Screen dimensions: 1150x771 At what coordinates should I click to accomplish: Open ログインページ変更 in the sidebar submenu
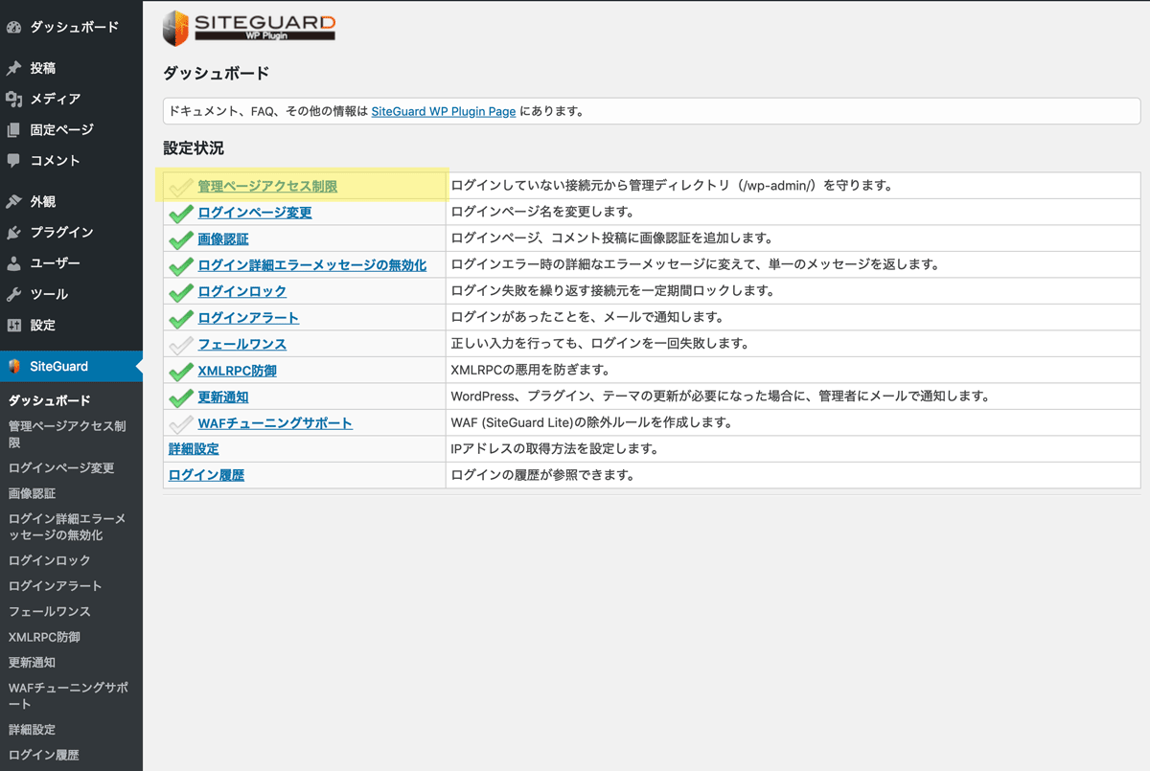[x=61, y=468]
